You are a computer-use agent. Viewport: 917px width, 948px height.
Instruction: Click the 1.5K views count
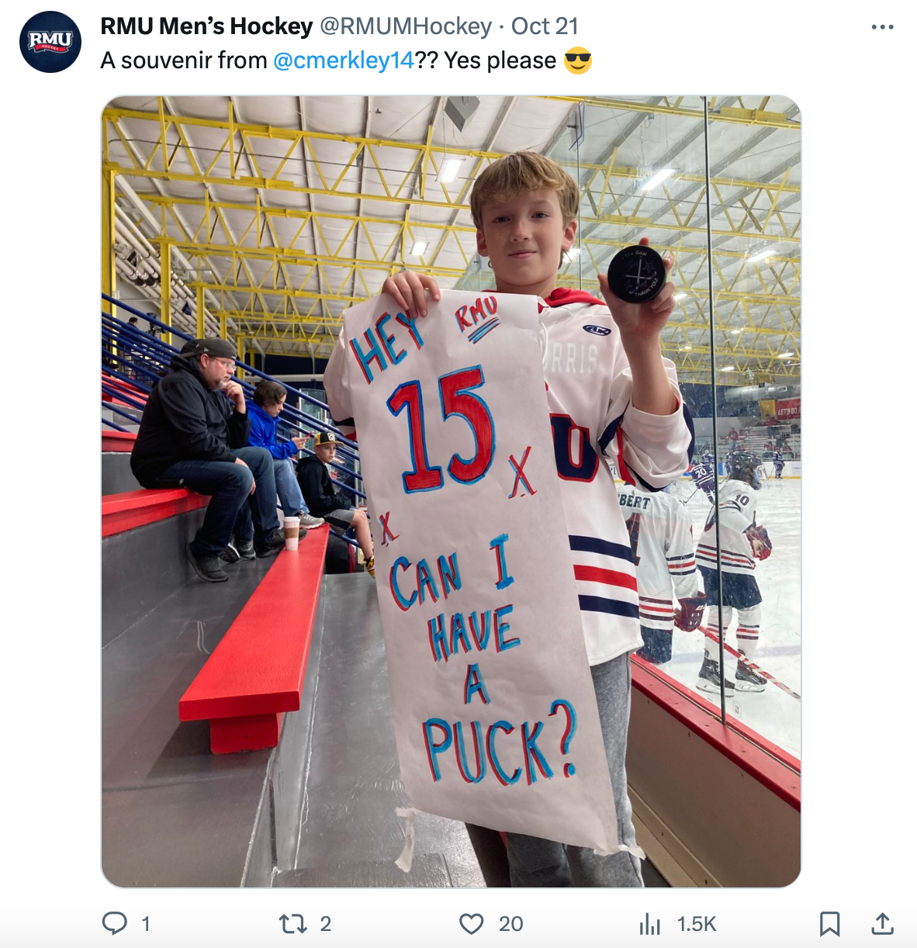pos(697,924)
